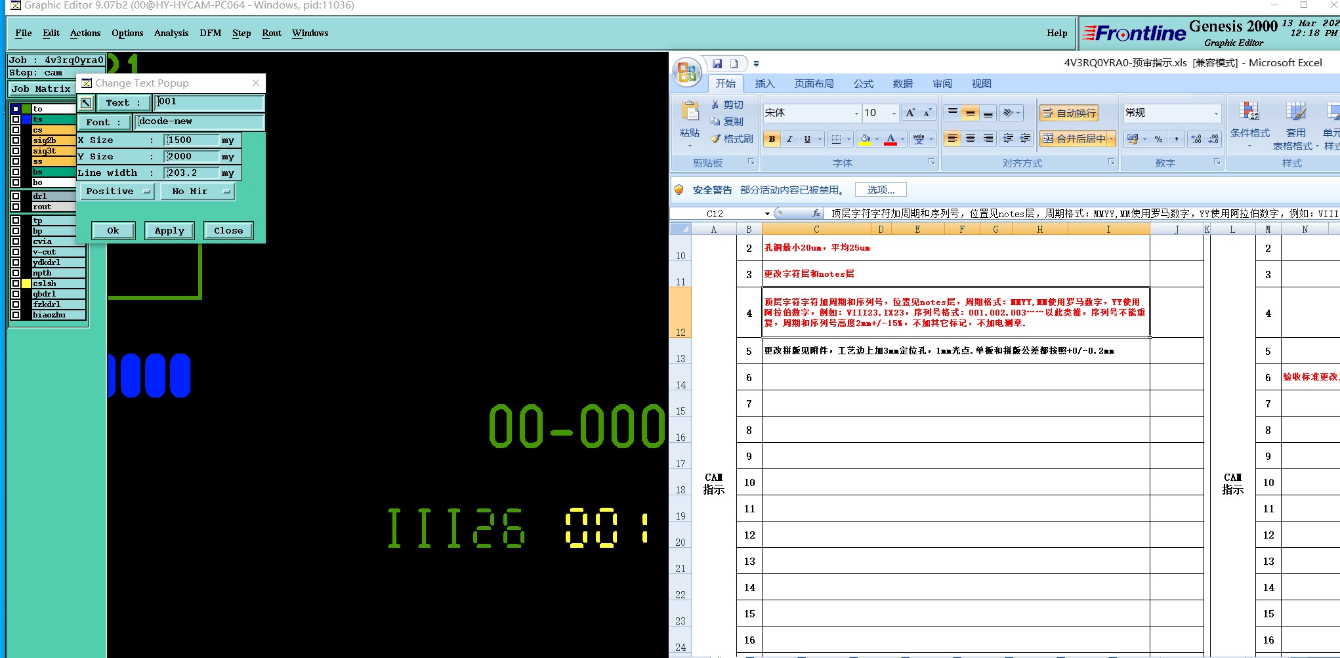
Task: Click the Decrease Indent icon
Action: [x=1009, y=138]
